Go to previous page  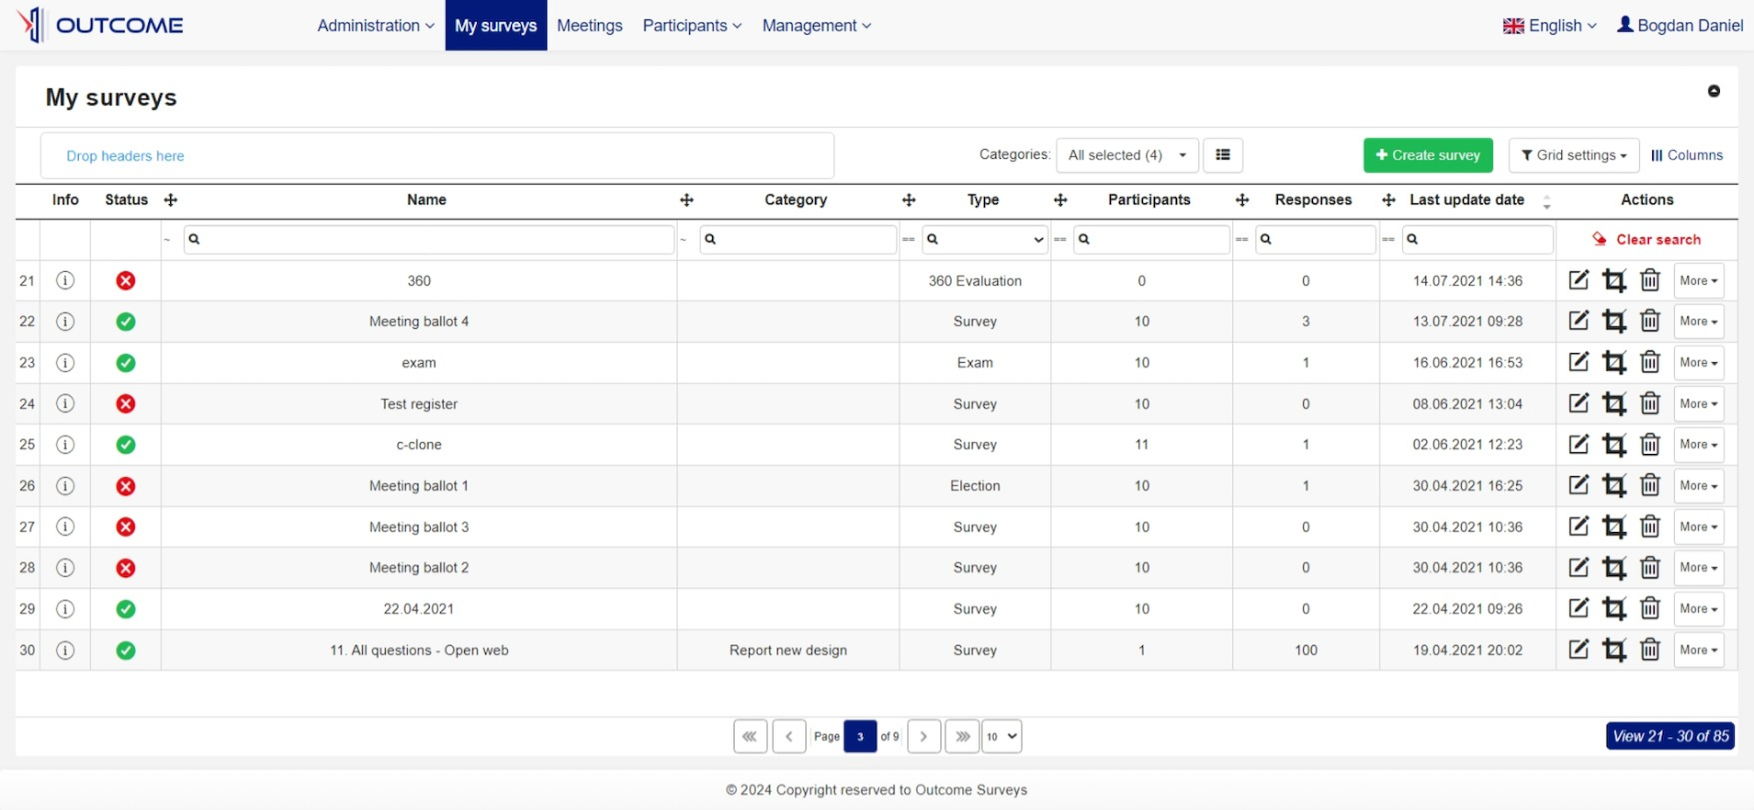(789, 736)
